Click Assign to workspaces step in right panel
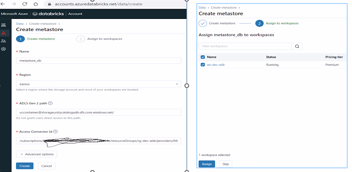This screenshot has width=352, height=172. tap(282, 23)
